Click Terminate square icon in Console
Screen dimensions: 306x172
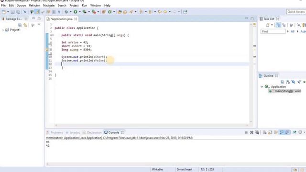pos(246,132)
